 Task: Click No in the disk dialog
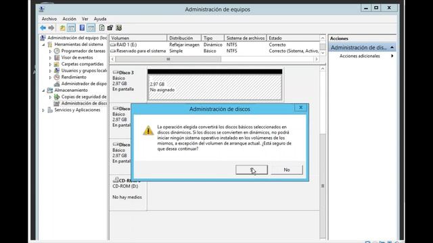pyautogui.click(x=287, y=169)
